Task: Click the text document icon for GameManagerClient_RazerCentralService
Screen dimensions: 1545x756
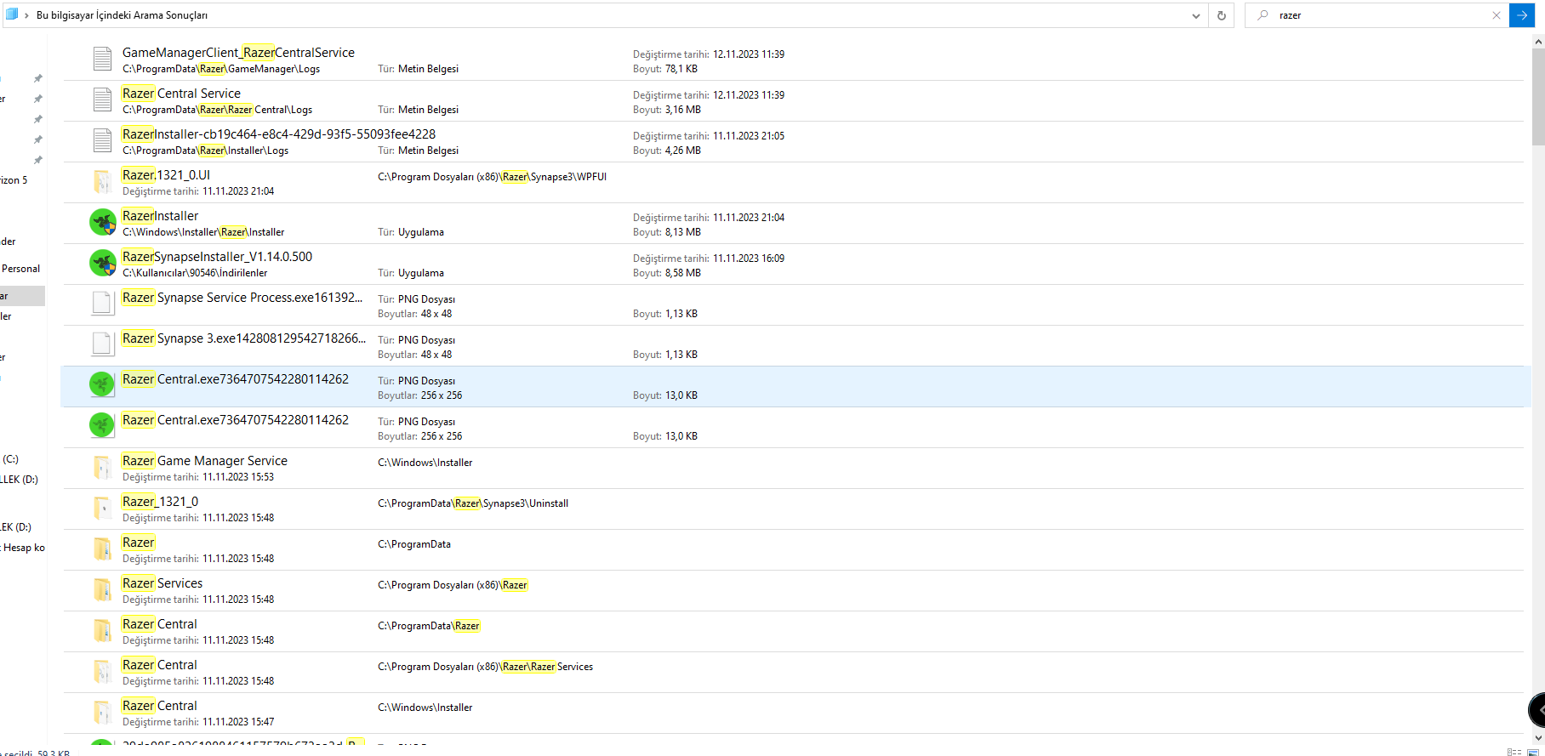Action: [102, 59]
